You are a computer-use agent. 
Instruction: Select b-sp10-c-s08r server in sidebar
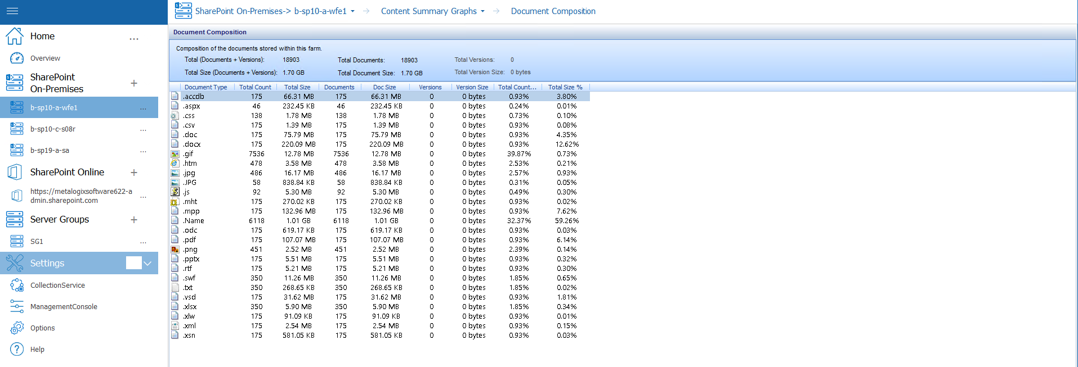pos(53,129)
